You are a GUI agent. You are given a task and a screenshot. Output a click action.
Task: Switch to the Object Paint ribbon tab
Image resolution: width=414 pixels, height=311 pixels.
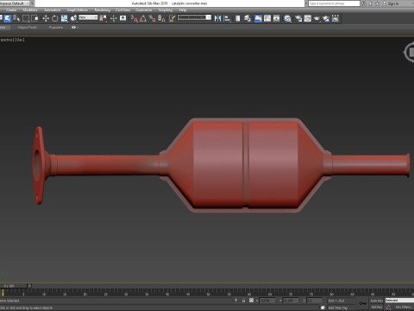(27, 28)
